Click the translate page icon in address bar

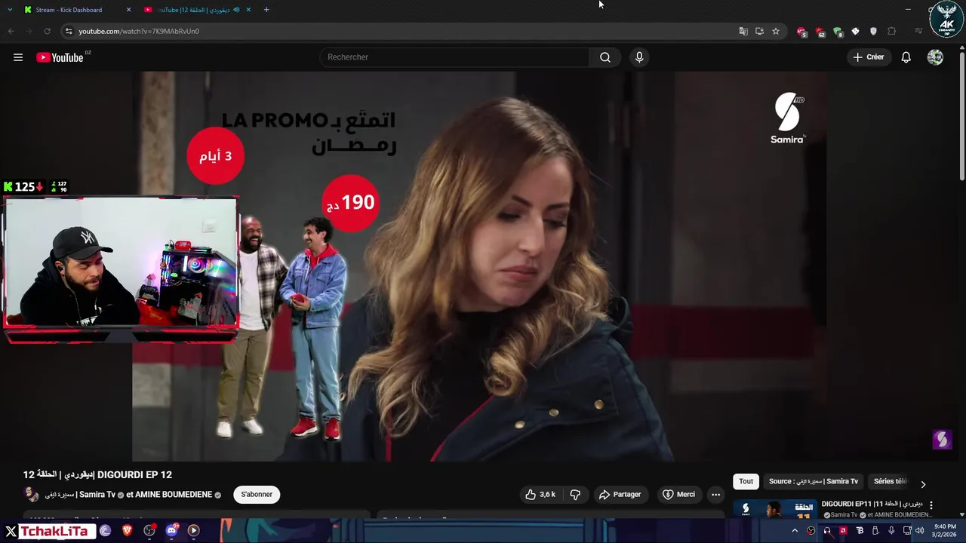tap(743, 31)
